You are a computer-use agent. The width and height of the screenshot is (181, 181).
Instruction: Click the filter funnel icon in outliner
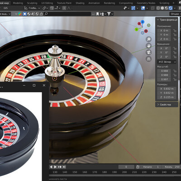[109, 14]
